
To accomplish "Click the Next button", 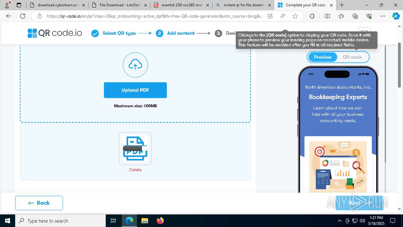I will pyautogui.click(x=359, y=203).
